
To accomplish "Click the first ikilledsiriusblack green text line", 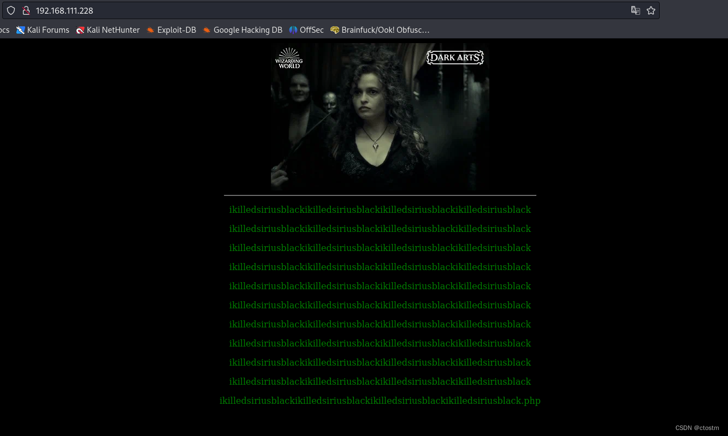I will (x=380, y=210).
